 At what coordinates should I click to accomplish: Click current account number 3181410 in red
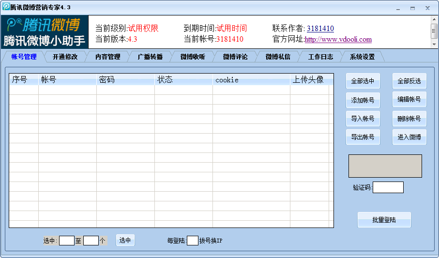coord(229,39)
